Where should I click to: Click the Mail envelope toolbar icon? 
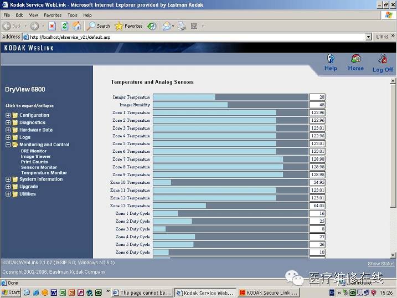pos(167,26)
